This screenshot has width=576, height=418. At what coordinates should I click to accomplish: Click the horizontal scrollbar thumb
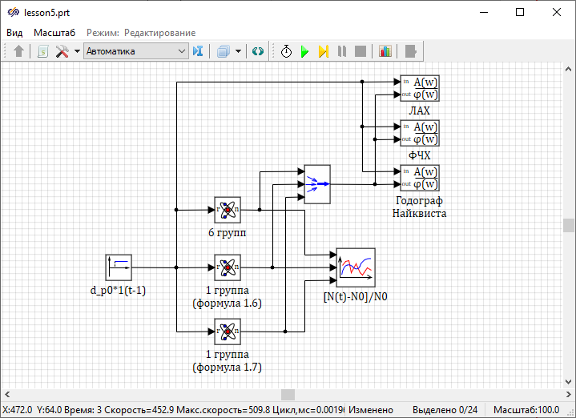(288, 395)
